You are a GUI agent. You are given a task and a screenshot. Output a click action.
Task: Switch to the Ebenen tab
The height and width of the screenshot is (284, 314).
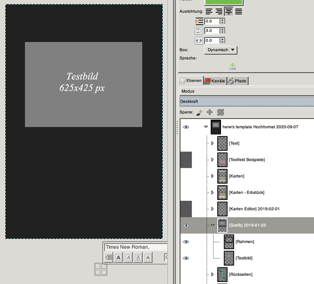coord(191,81)
